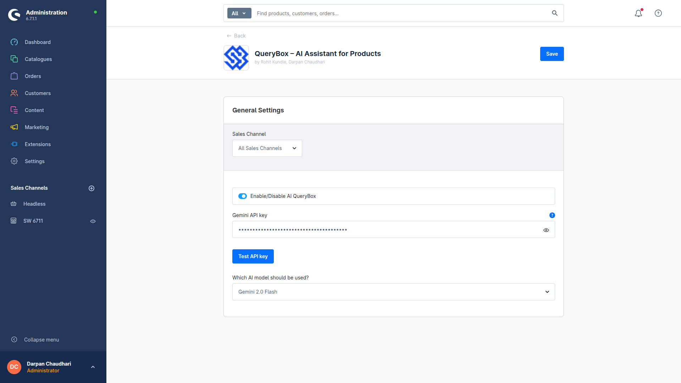The height and width of the screenshot is (383, 681).
Task: Click the DC user avatar
Action: (14, 367)
